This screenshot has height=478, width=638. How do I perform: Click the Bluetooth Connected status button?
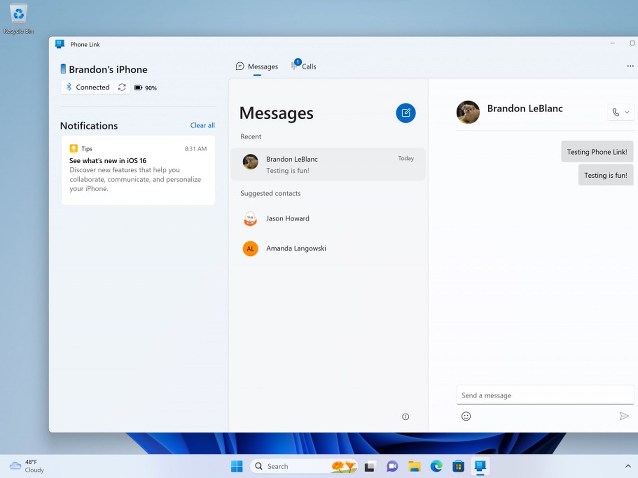[88, 87]
